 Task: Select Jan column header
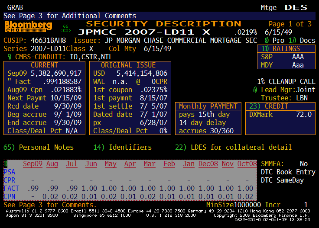click(189, 164)
